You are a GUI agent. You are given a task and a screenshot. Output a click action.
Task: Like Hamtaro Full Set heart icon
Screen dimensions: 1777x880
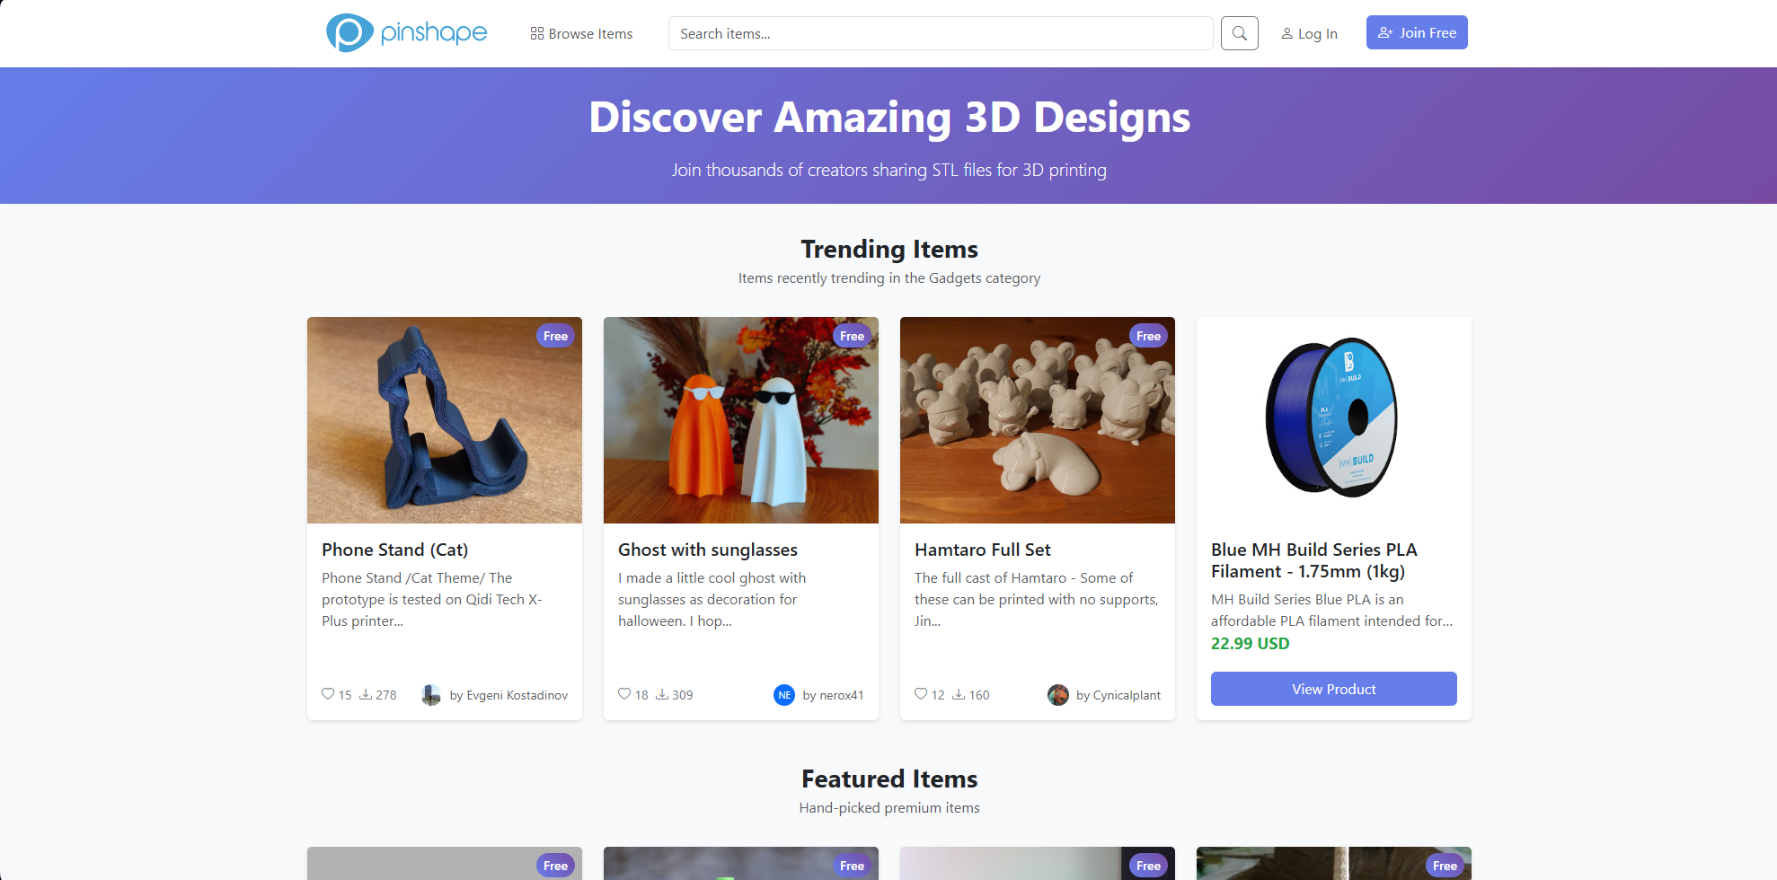pos(921,694)
